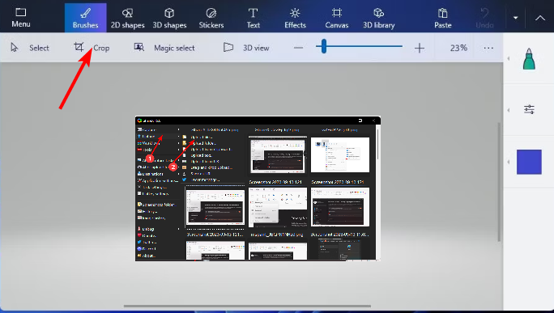This screenshot has width=554, height=313.
Task: Activate the Crop tool
Action: (x=92, y=48)
